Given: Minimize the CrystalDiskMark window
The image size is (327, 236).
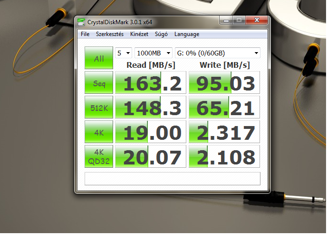Looking at the screenshot, I should [226, 20].
